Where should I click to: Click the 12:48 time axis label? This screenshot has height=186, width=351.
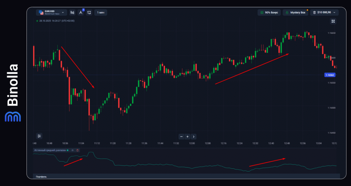pyautogui.click(x=287, y=143)
